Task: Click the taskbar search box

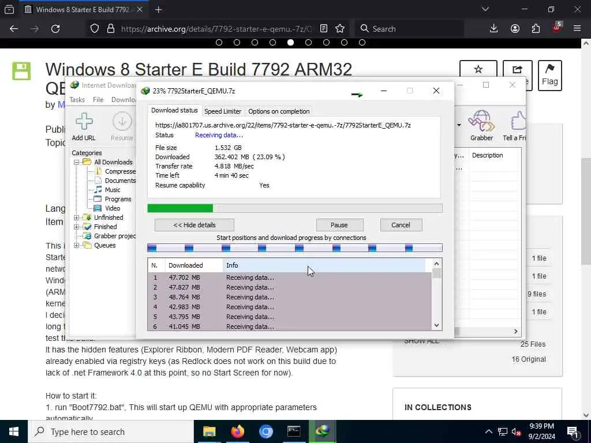Action: click(111, 431)
